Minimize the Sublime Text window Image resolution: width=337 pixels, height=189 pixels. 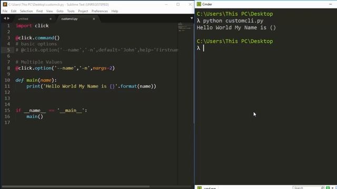click(166, 4)
